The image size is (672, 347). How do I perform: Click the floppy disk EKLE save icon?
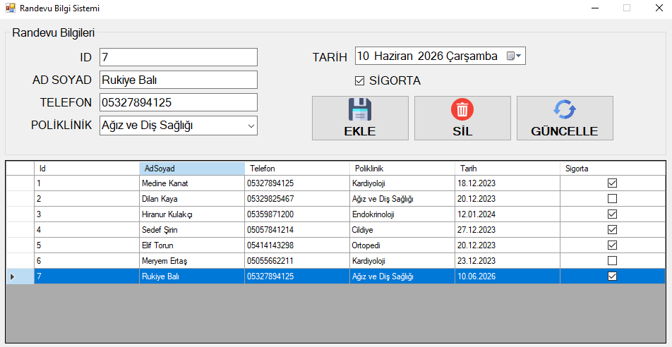360,110
